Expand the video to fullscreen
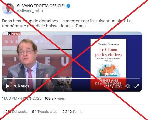 tap(137, 86)
